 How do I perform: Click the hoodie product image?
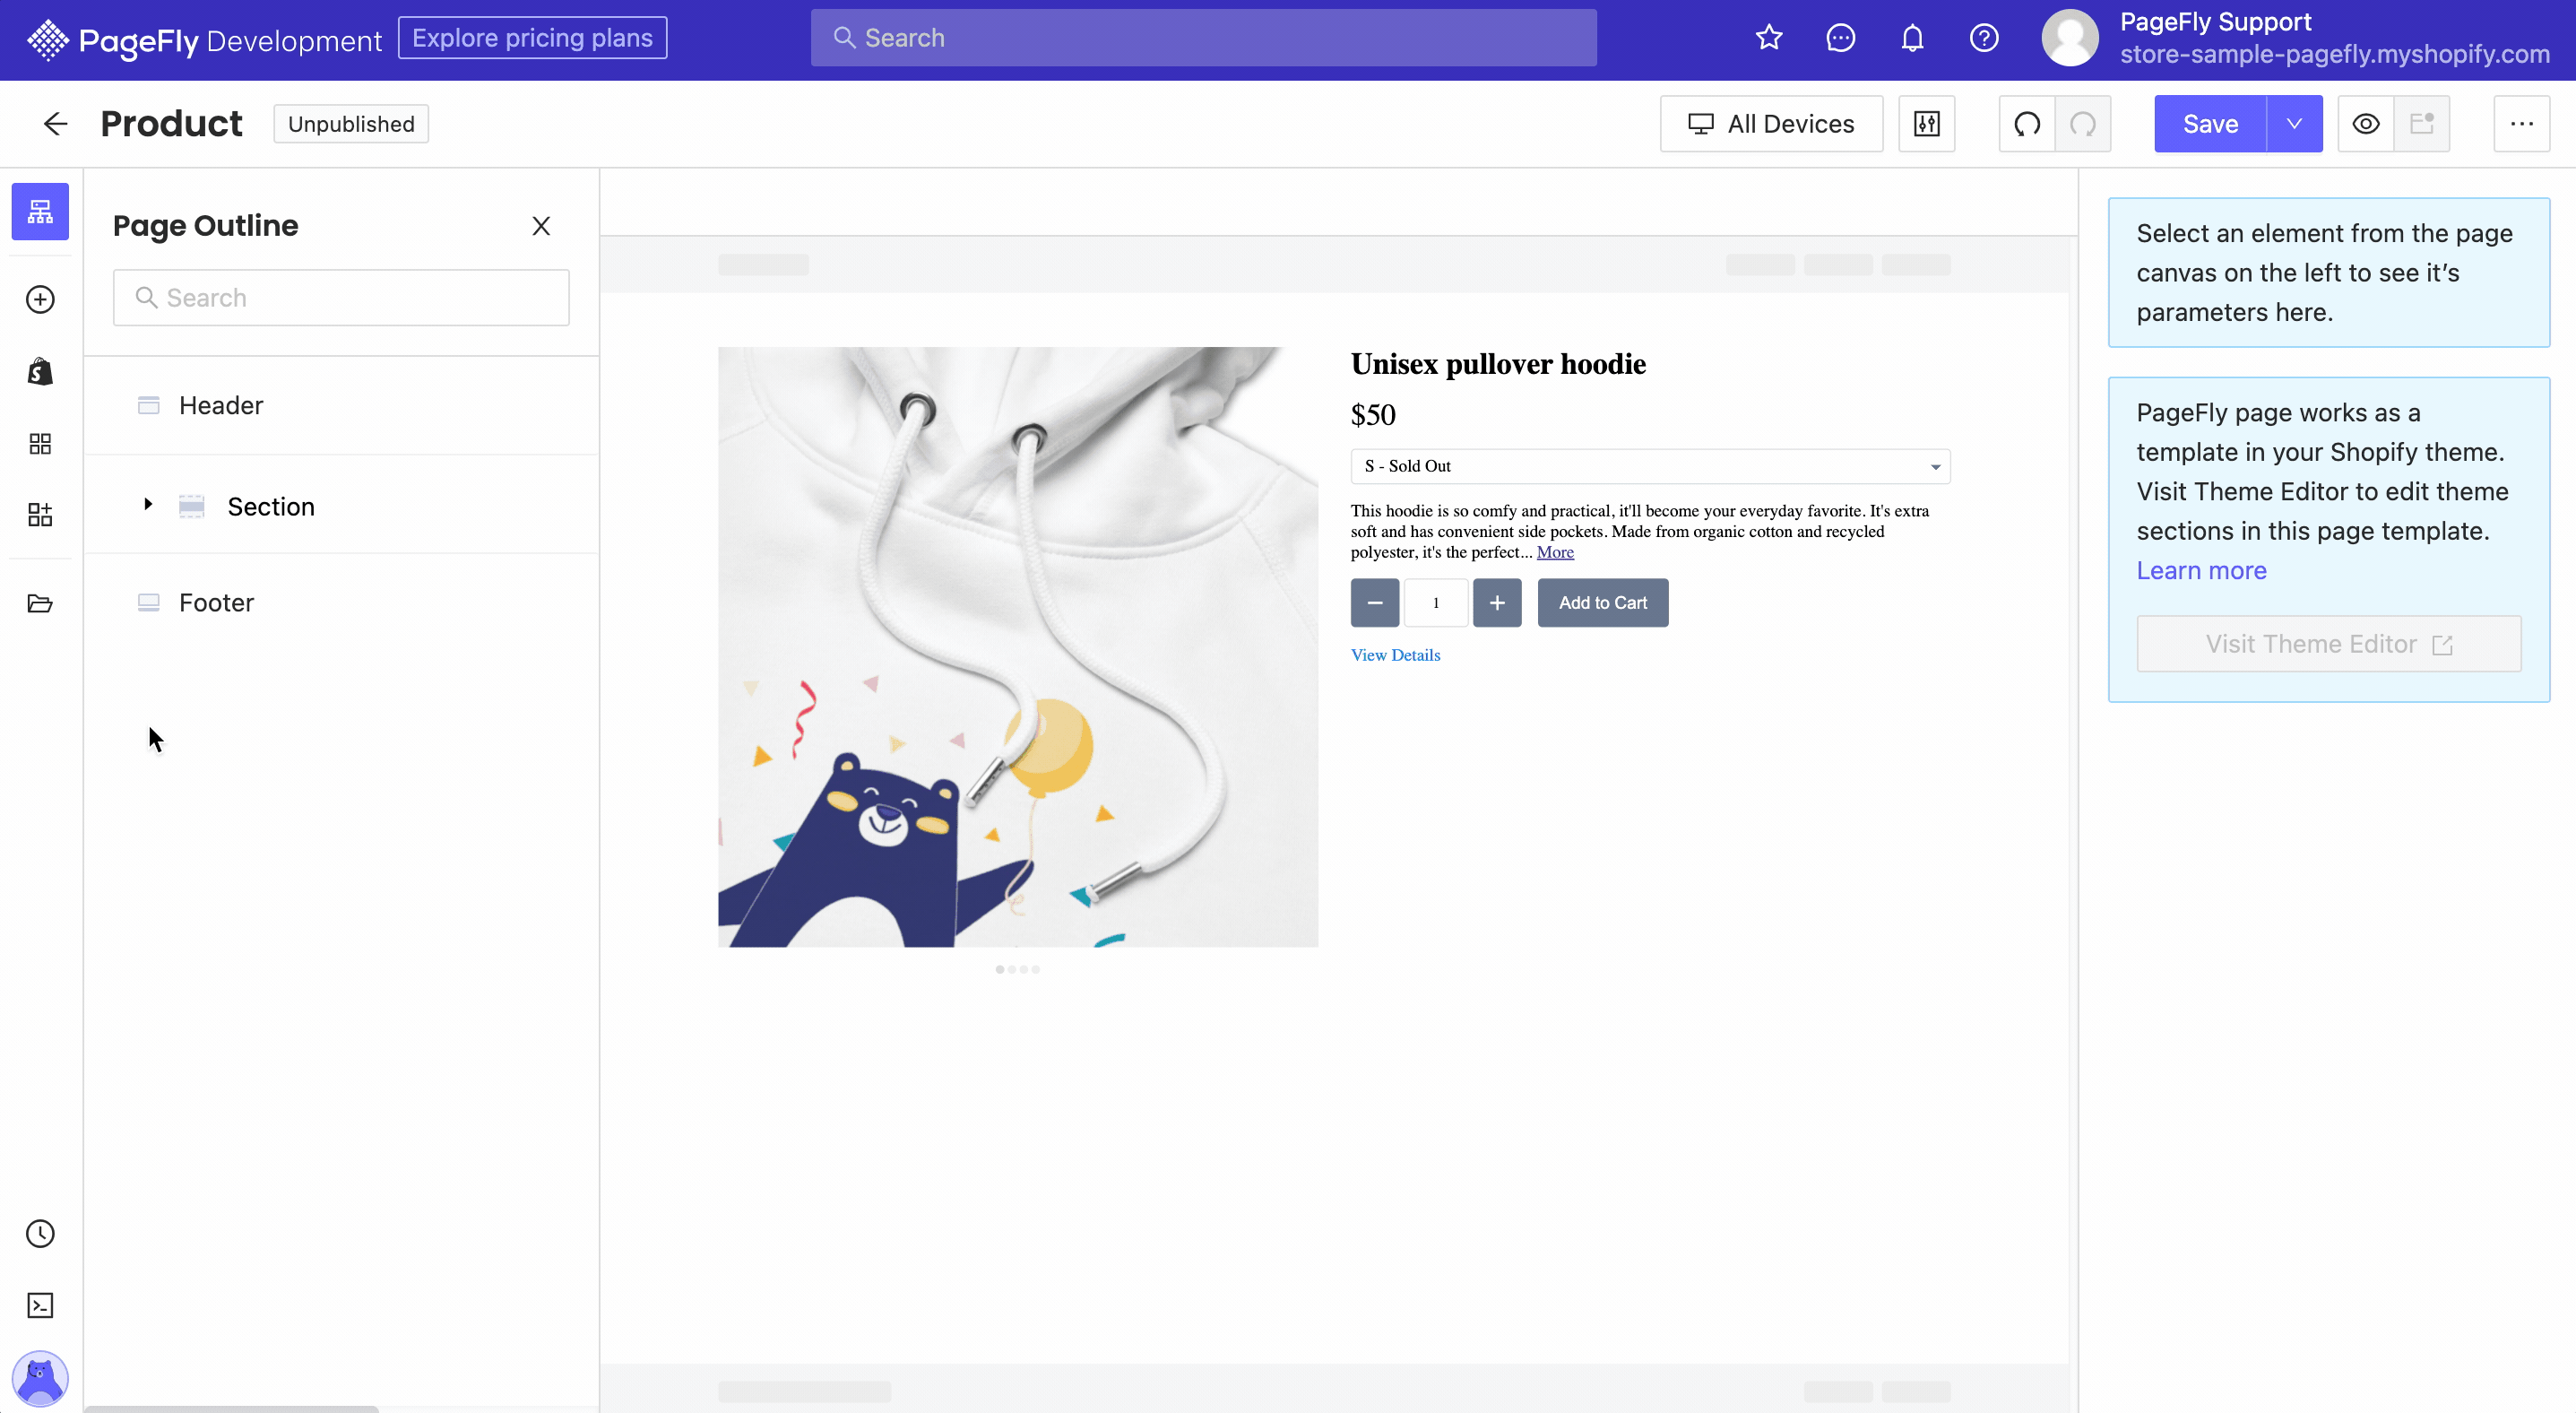point(1018,647)
